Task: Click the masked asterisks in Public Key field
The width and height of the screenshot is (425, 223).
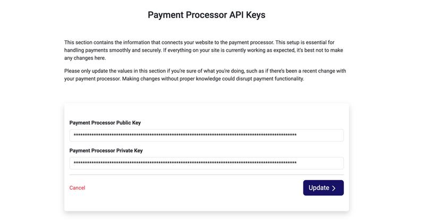Action: [185, 136]
